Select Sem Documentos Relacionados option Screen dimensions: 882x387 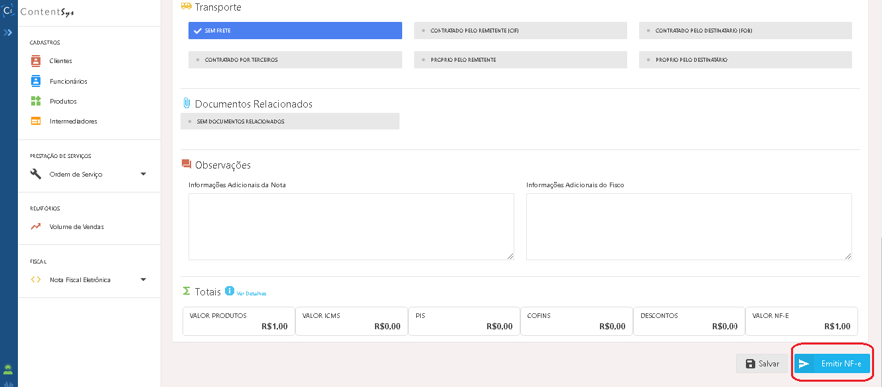coord(290,121)
